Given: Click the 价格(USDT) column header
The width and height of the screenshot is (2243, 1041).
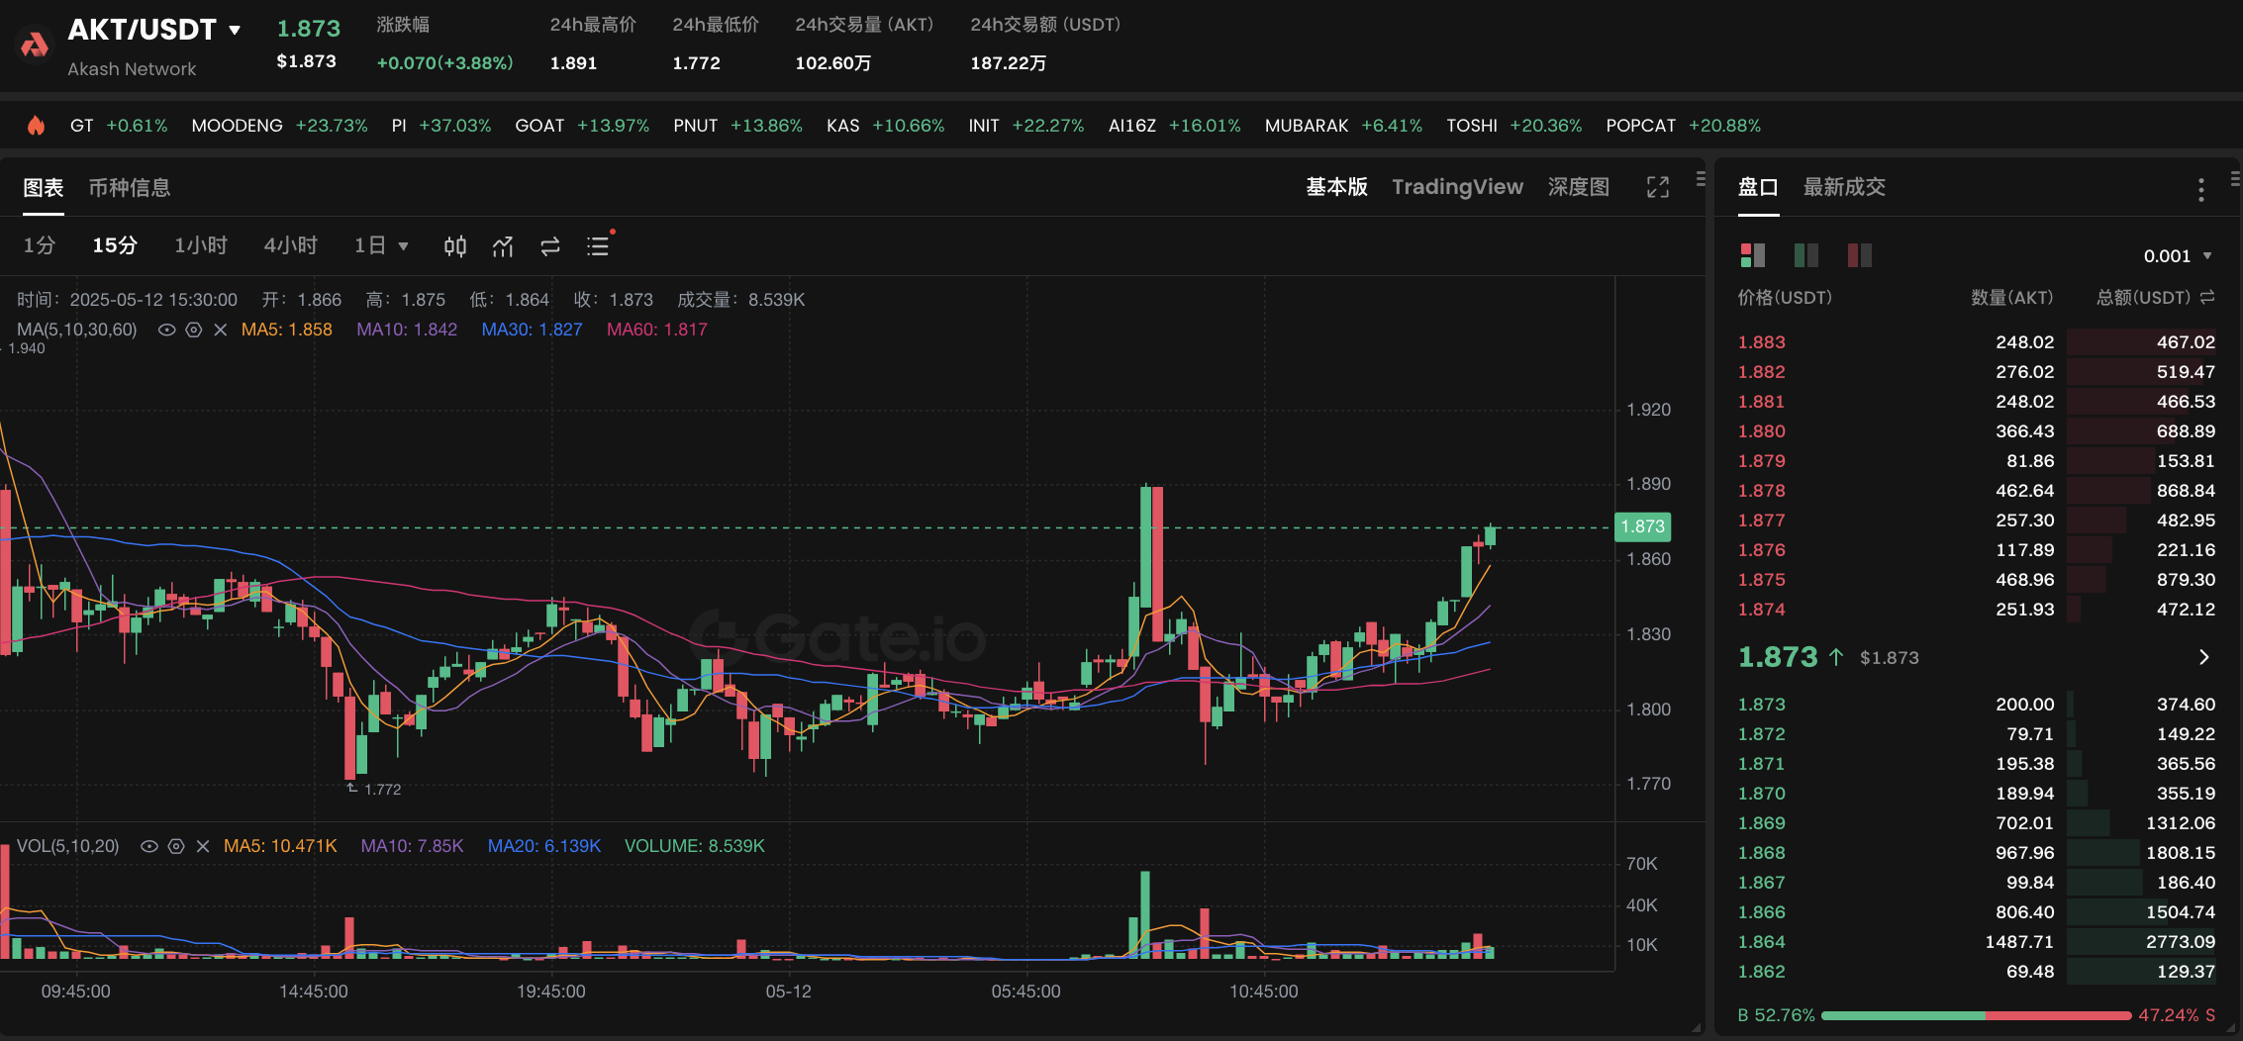Looking at the screenshot, I should 1785,298.
